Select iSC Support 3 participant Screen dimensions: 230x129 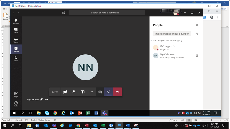[x=176, y=48]
